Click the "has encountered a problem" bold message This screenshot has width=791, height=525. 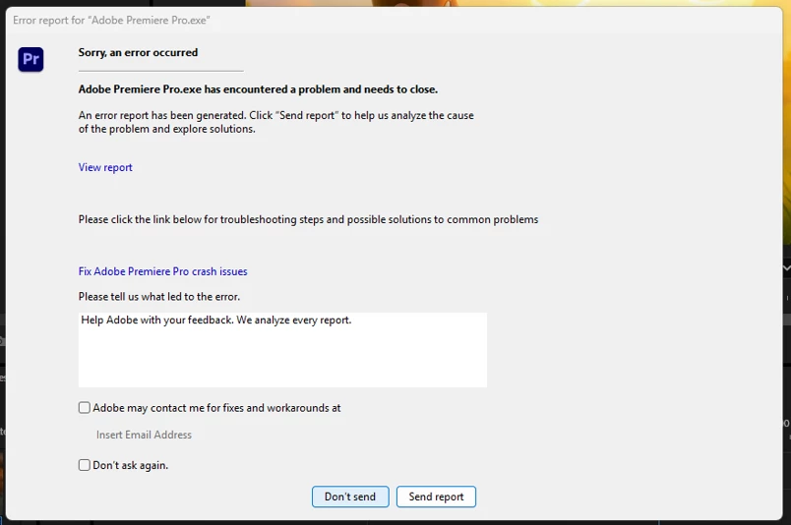[x=258, y=89]
